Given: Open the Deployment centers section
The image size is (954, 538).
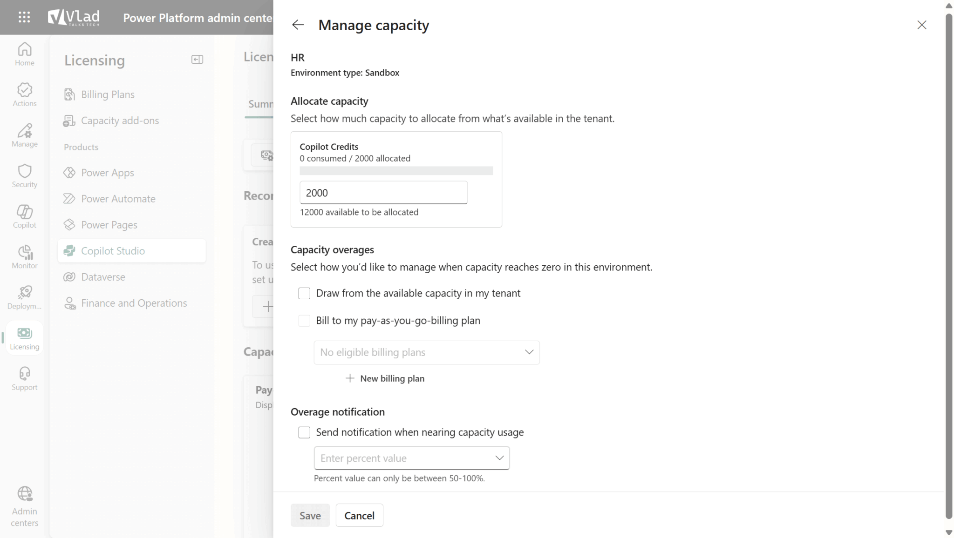Looking at the screenshot, I should tap(24, 297).
